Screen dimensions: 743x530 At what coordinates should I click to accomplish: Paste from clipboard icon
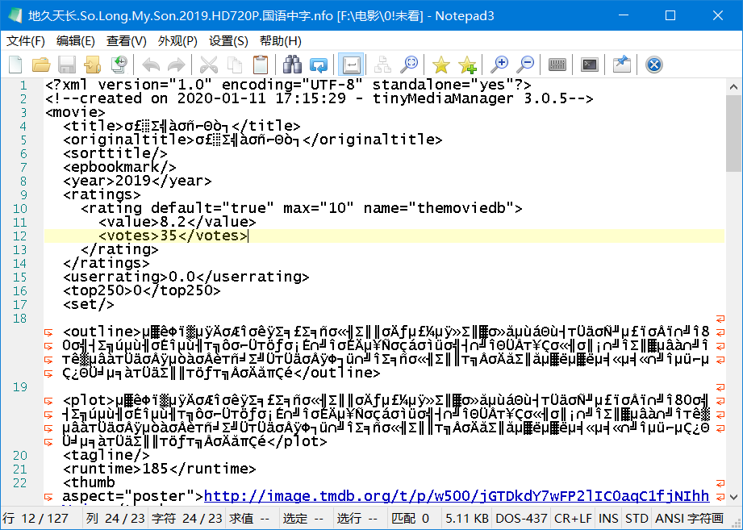pyautogui.click(x=260, y=65)
